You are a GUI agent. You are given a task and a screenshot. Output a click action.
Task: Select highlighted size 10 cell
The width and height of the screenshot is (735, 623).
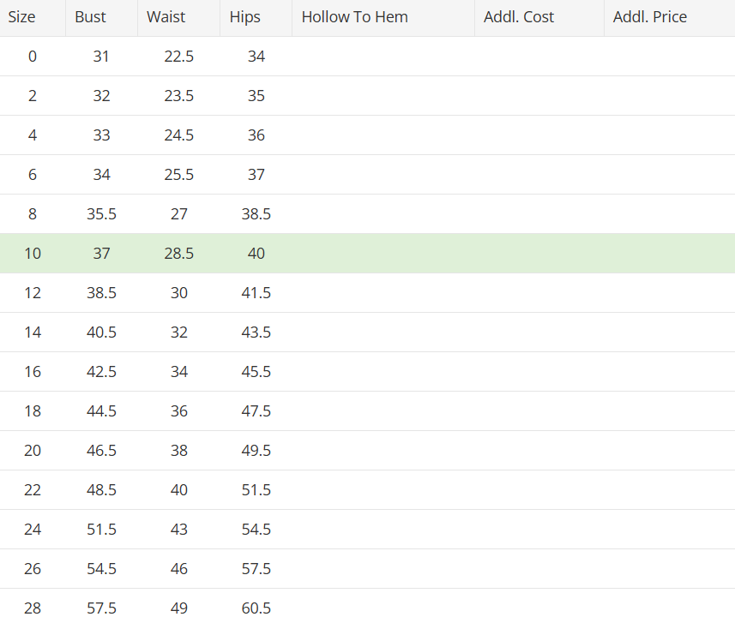33,254
